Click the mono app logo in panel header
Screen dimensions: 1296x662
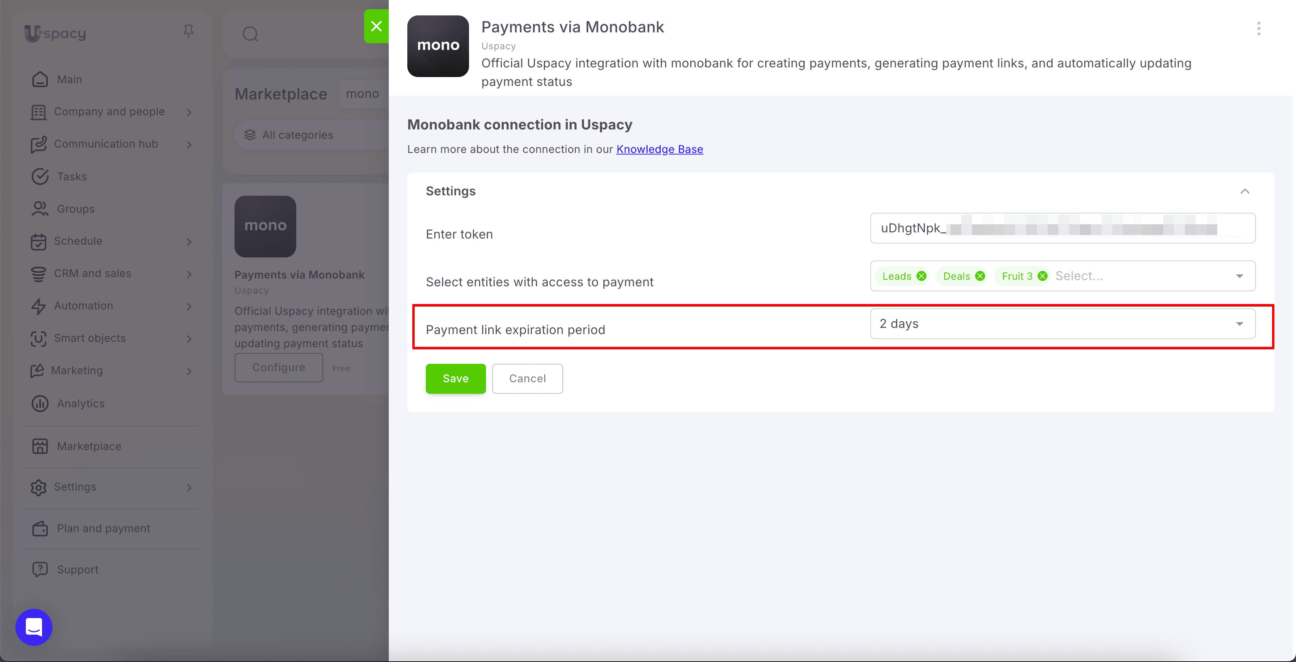pos(438,46)
